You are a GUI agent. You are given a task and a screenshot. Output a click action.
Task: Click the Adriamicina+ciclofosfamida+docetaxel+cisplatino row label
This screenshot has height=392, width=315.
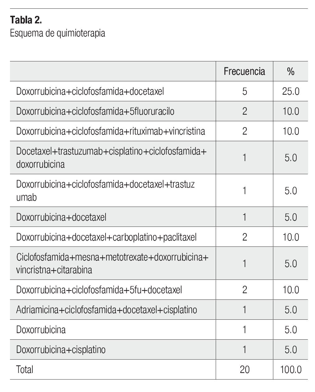tap(106, 310)
